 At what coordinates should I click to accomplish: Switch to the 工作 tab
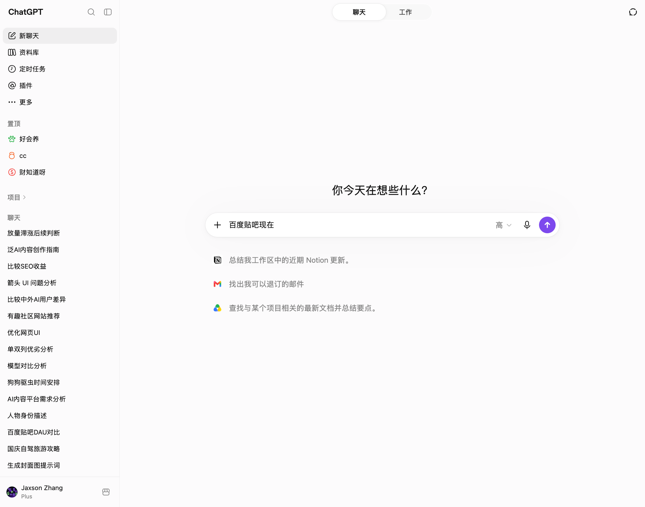(405, 12)
